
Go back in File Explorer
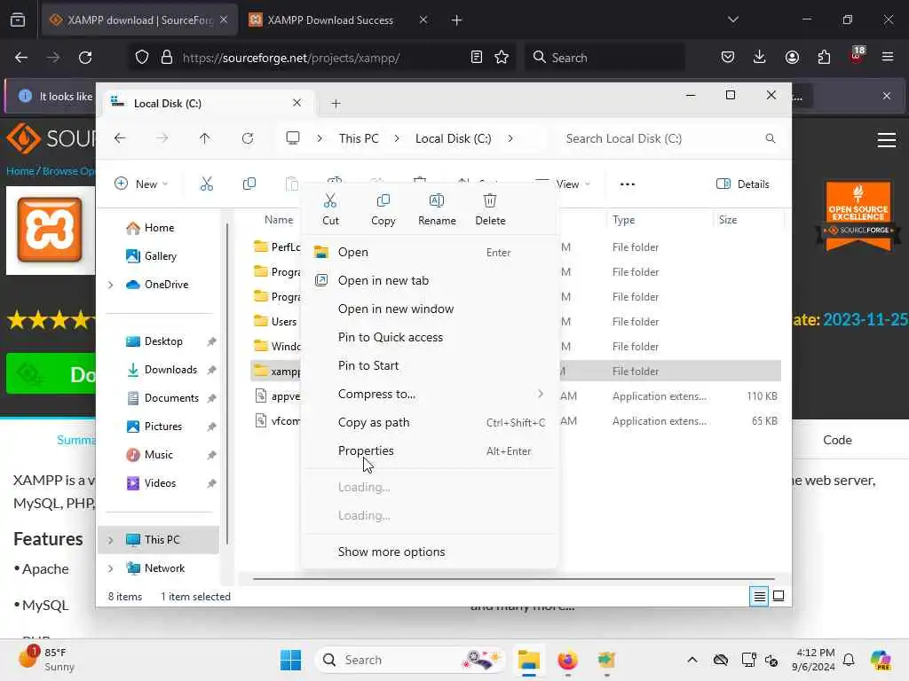(x=120, y=138)
